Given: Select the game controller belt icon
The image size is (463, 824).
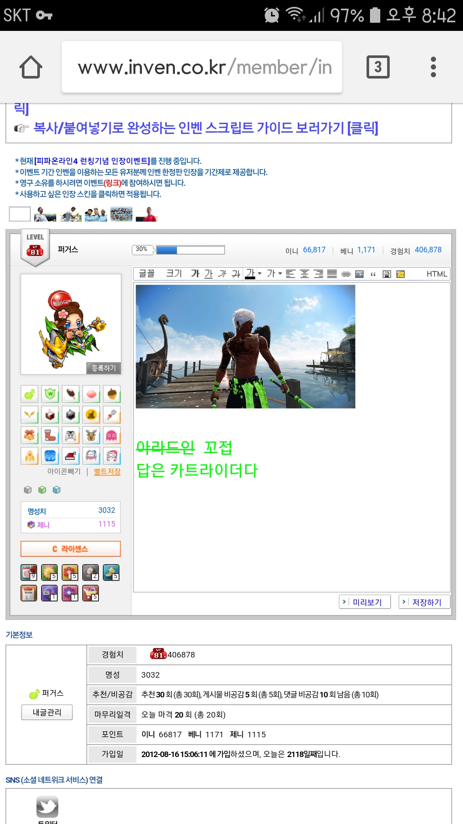Looking at the screenshot, I should [x=71, y=435].
